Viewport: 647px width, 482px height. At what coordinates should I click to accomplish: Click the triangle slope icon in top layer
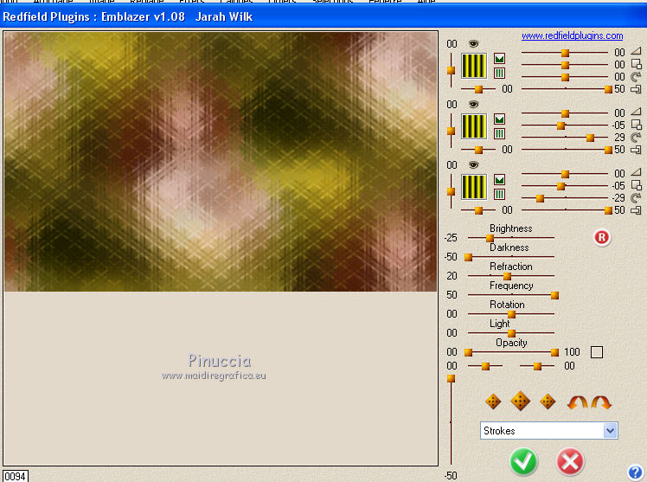(636, 51)
